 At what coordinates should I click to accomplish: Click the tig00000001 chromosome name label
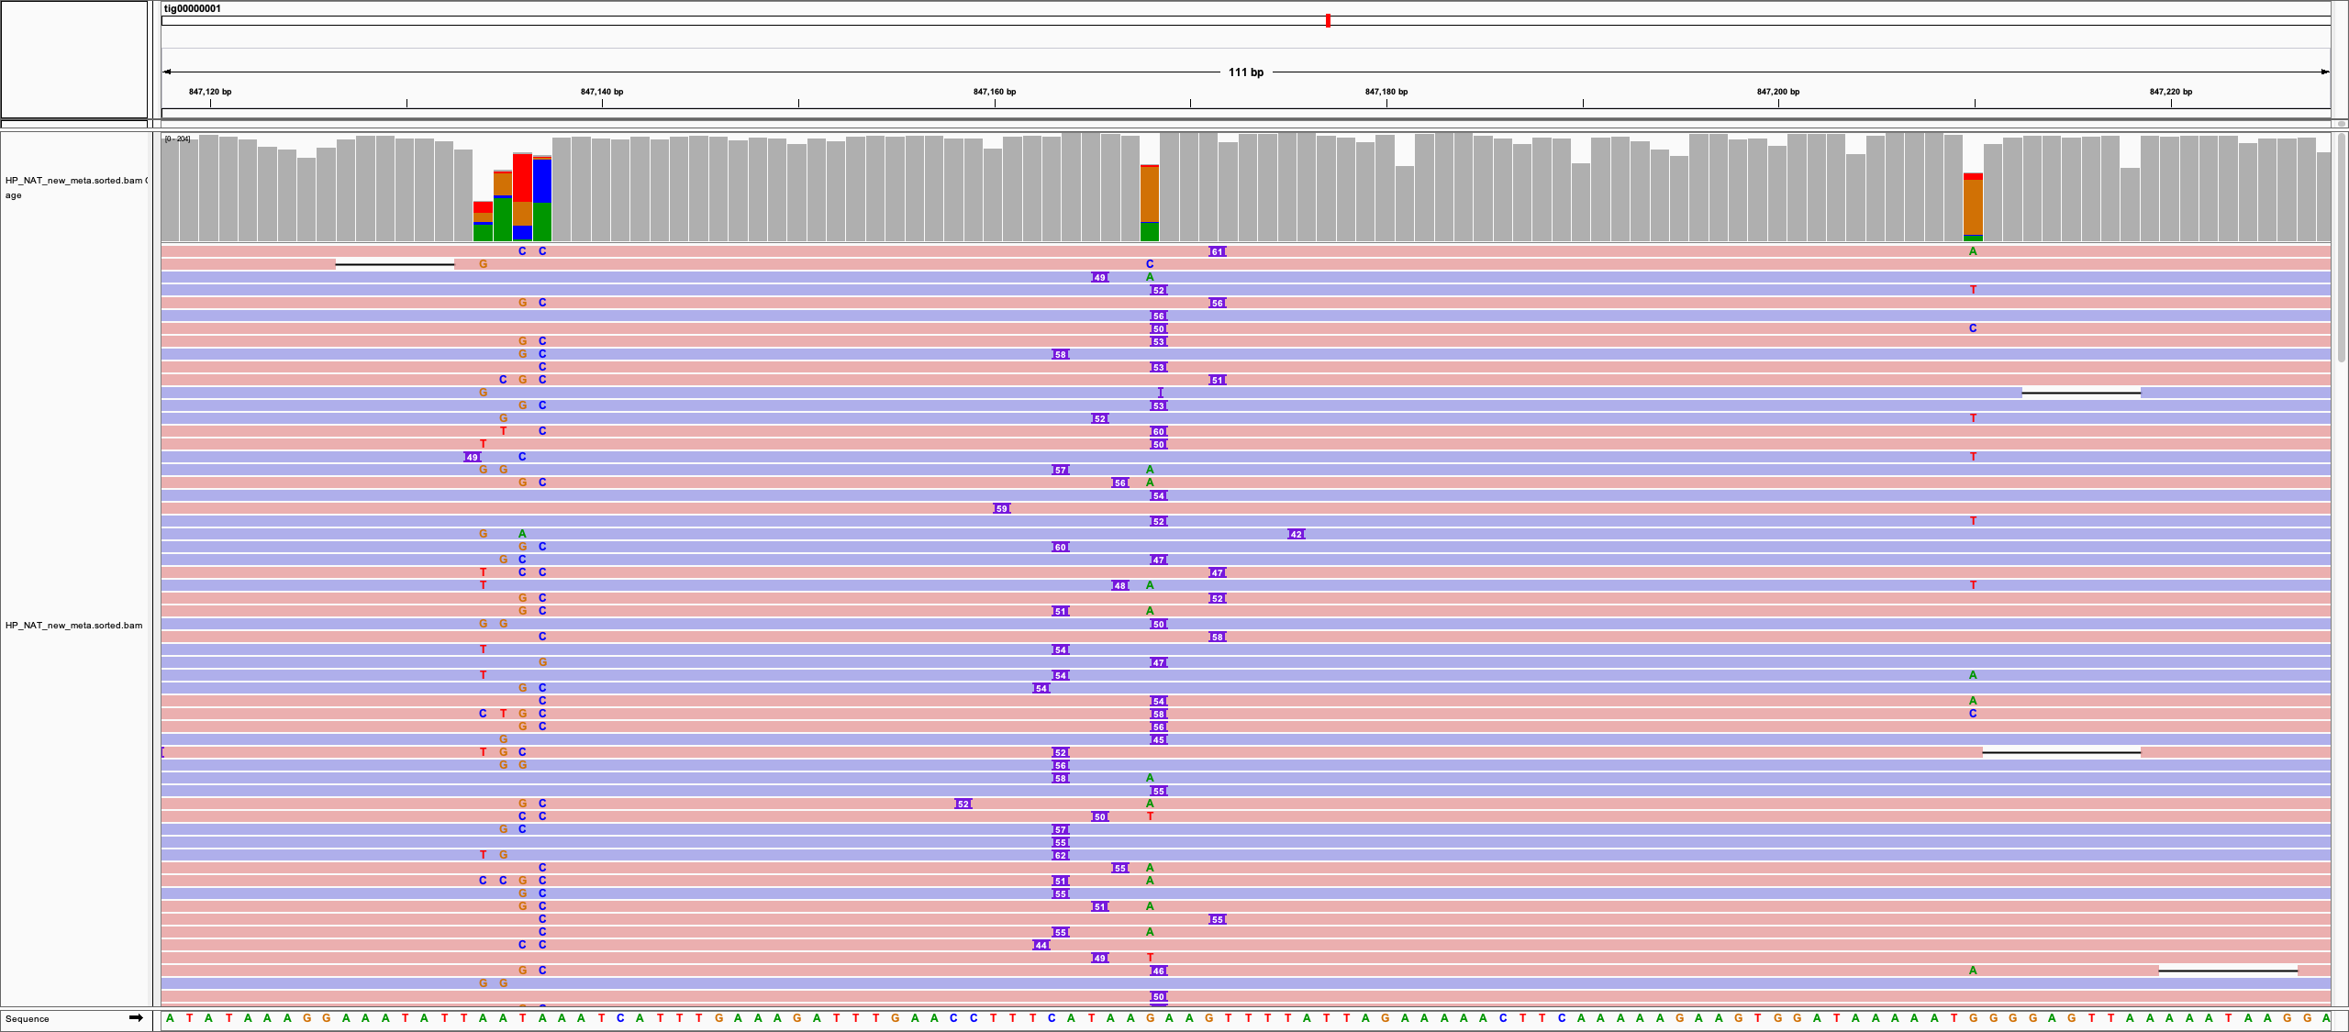(x=188, y=8)
